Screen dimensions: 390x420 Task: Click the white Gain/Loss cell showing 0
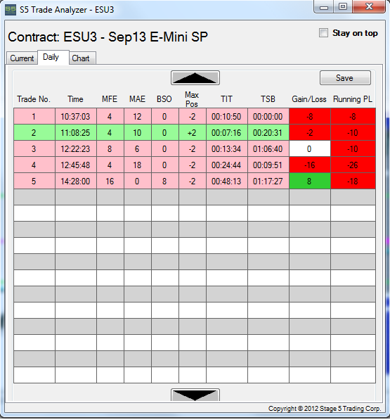click(310, 148)
